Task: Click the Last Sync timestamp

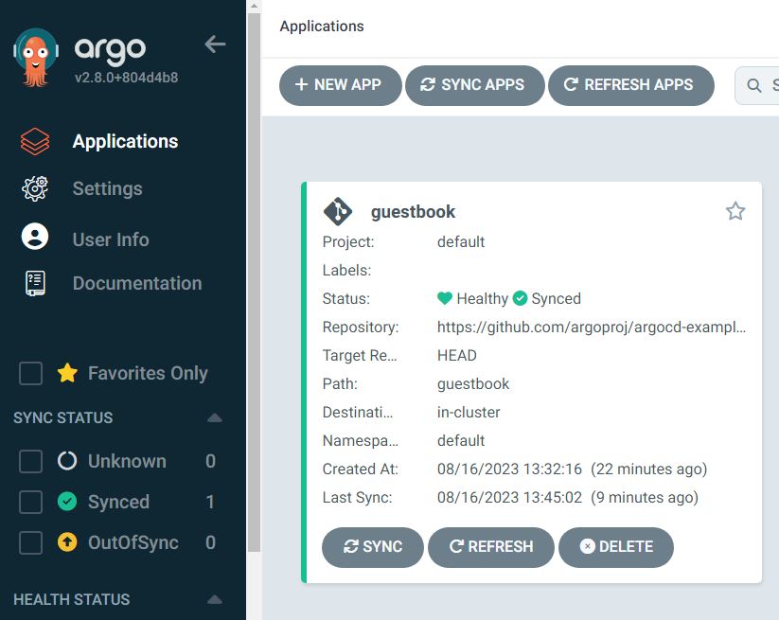Action: pos(567,497)
